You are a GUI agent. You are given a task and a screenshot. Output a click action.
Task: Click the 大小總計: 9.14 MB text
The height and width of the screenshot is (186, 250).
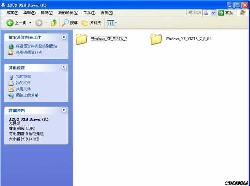point(24,139)
